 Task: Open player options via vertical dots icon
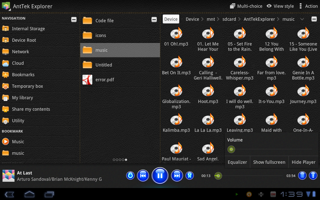pyautogui.click(x=313, y=175)
